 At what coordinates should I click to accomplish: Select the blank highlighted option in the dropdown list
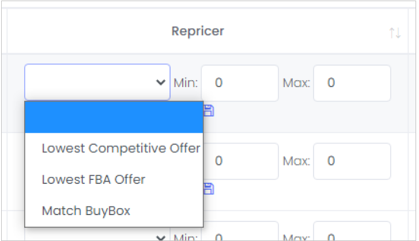pyautogui.click(x=114, y=117)
